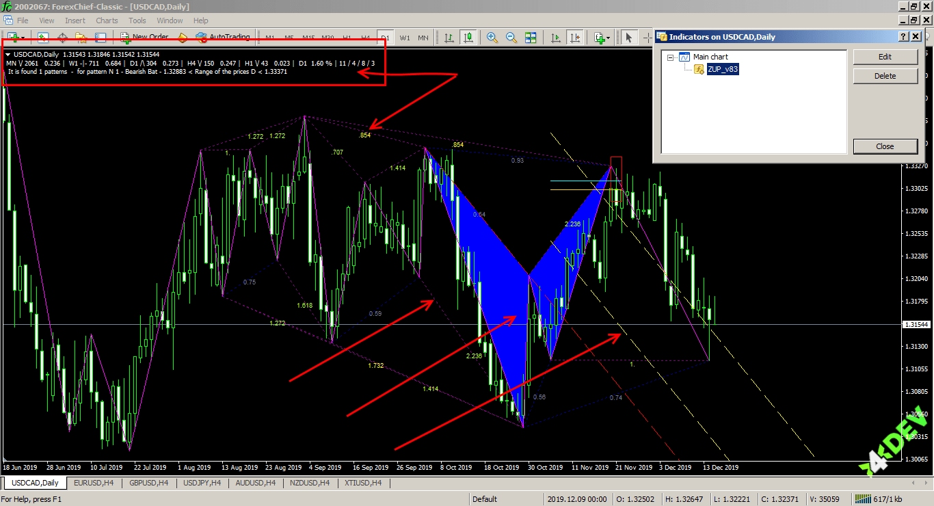
Task: Tile chart windows icon
Action: [531, 38]
